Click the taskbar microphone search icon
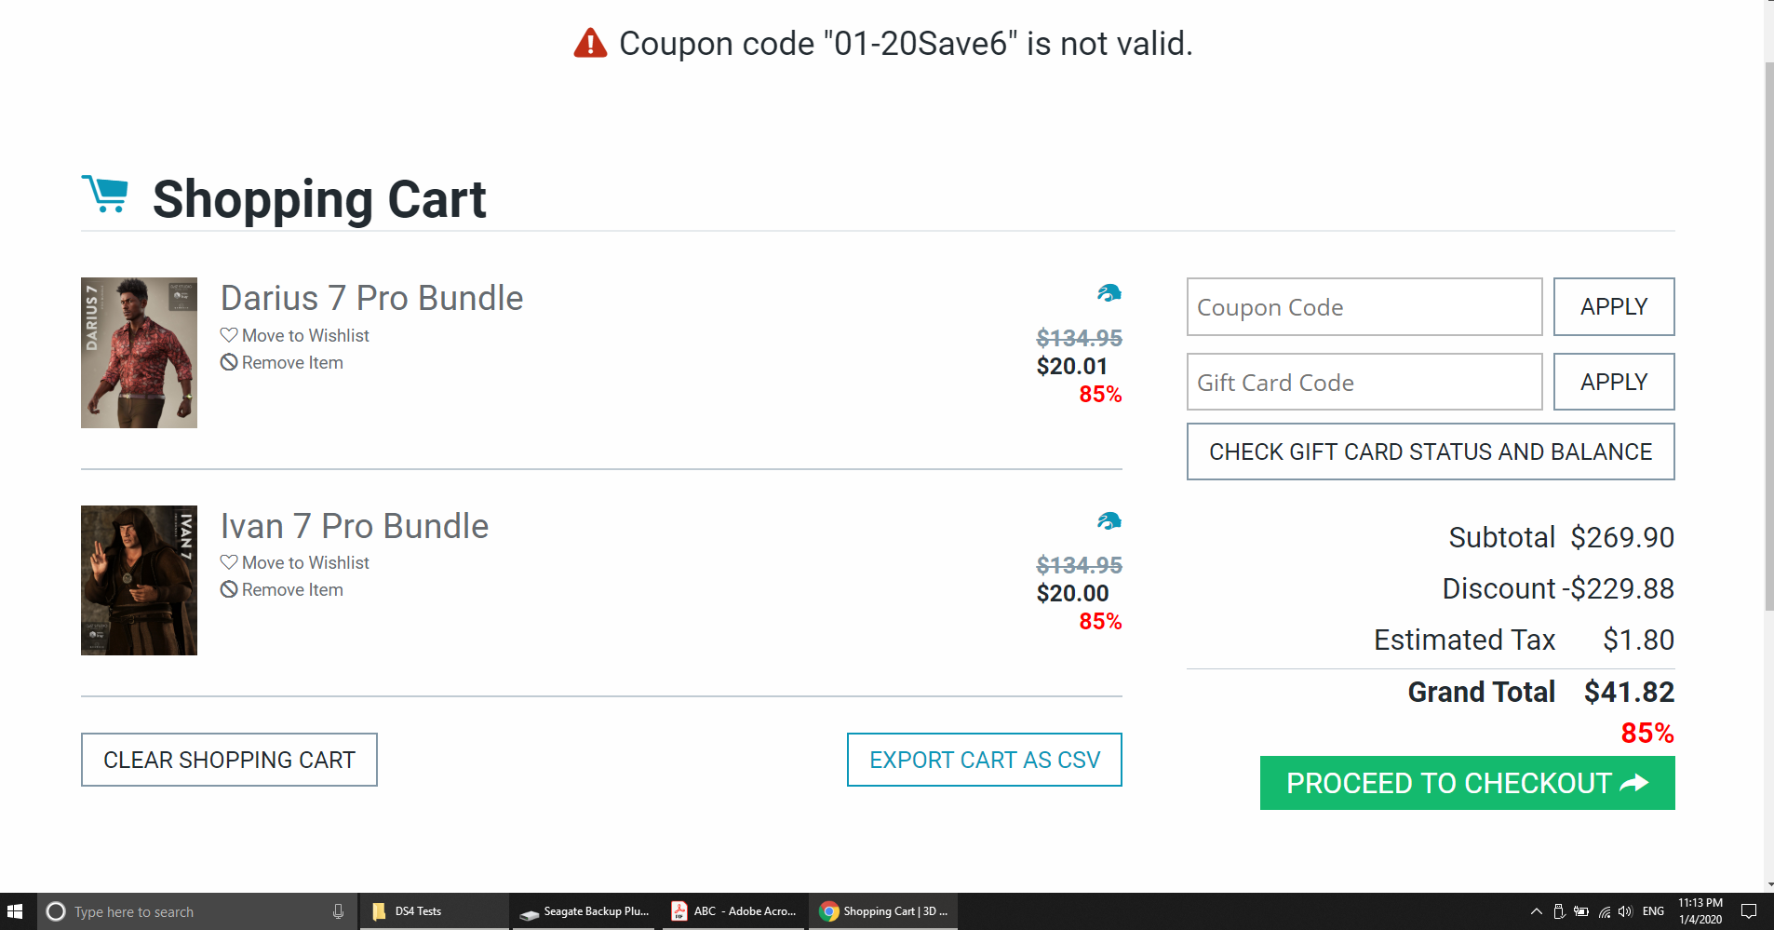 338,911
